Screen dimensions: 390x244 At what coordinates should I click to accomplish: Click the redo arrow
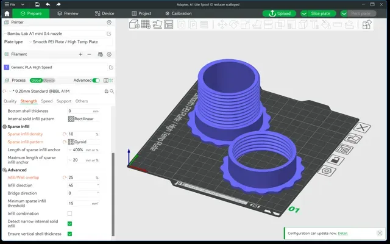tap(58, 4)
